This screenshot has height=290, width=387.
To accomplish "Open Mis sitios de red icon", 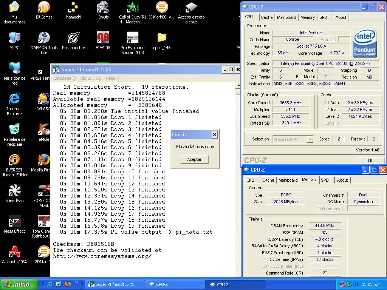I will [x=14, y=74].
